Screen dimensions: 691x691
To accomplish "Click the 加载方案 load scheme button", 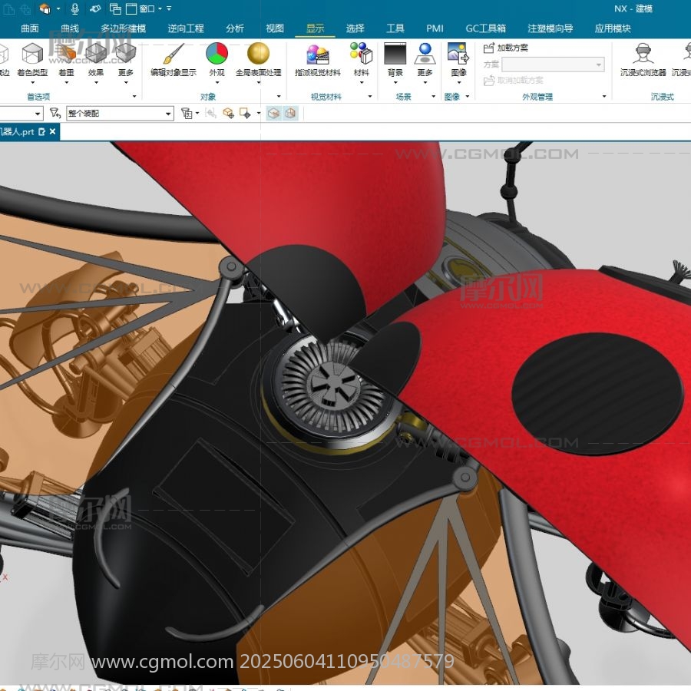I will point(506,48).
